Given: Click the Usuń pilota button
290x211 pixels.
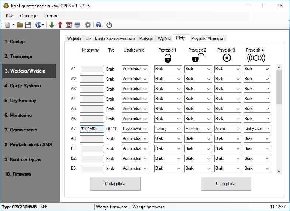Looking at the screenshot, I should pyautogui.click(x=226, y=184).
